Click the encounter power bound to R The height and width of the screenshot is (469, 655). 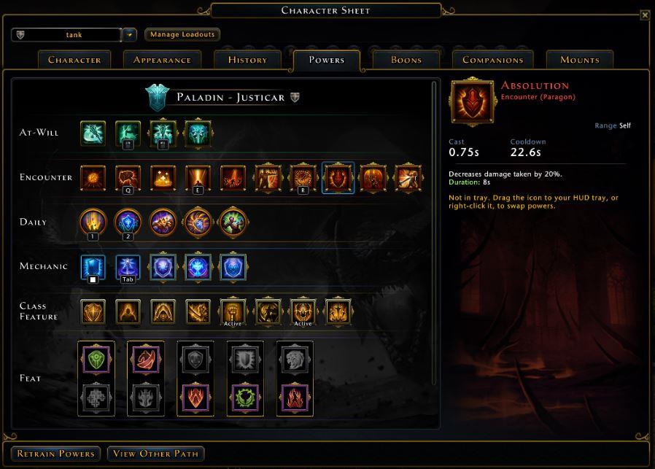click(x=303, y=179)
